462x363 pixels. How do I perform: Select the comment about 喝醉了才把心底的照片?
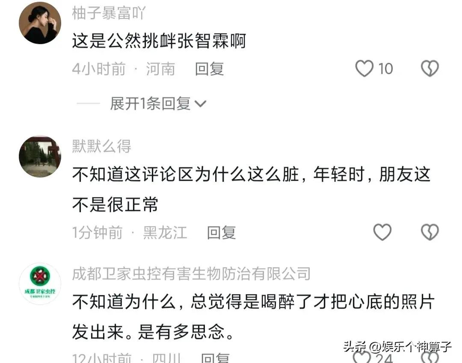pos(253,317)
